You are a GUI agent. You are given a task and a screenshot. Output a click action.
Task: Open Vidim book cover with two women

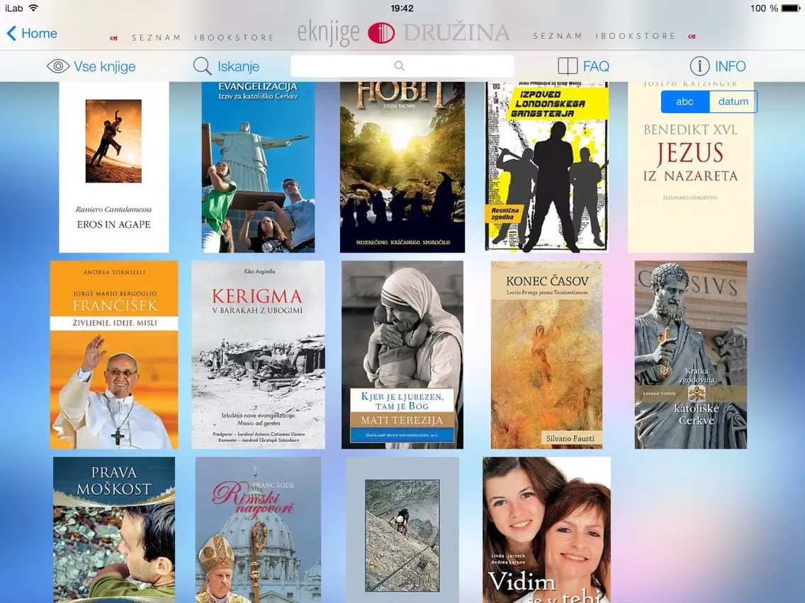point(547,530)
